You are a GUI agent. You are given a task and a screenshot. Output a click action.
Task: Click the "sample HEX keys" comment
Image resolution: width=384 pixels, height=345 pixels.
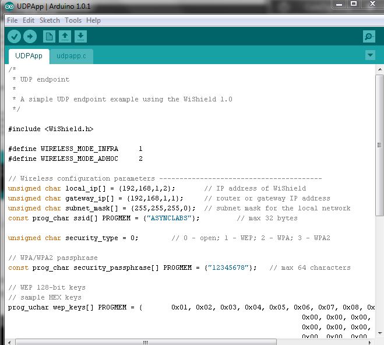coord(45,297)
